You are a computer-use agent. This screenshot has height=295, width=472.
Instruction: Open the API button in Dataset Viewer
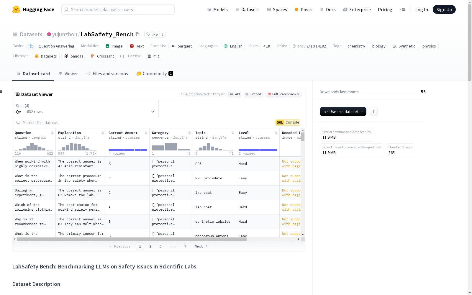(235, 94)
